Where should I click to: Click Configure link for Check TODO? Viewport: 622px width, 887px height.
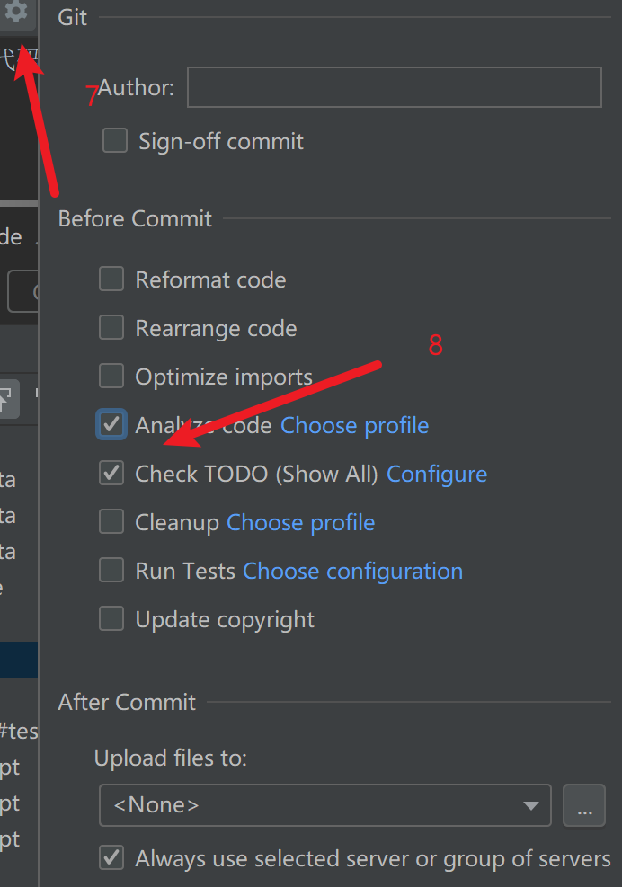(437, 474)
